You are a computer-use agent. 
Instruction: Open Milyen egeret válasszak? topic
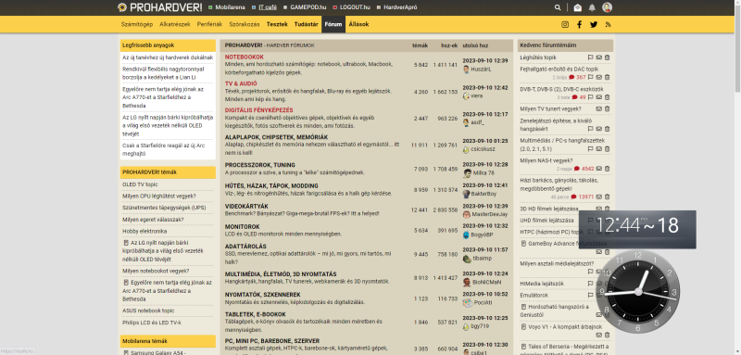click(153, 220)
